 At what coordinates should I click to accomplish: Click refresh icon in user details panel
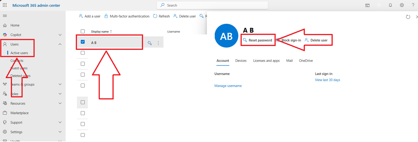coord(408,17)
